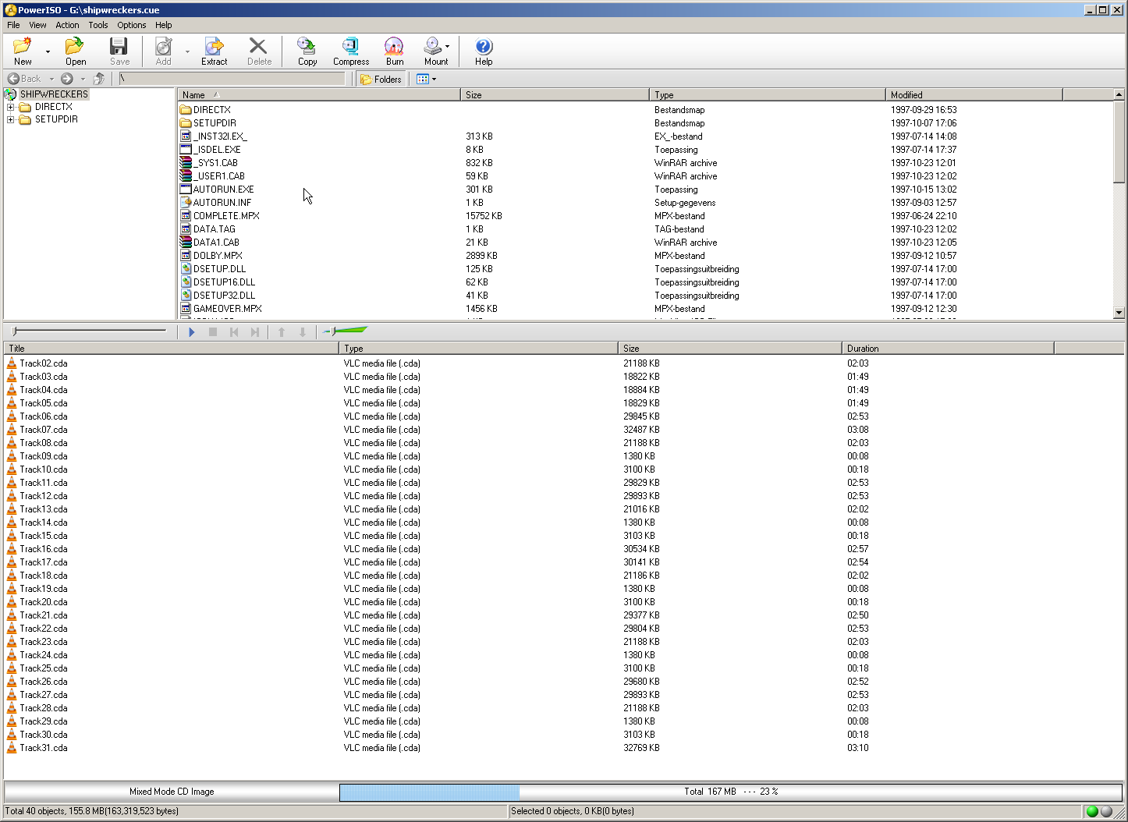Screen dimensions: 1128x822
Task: Open the File menu
Action: (13, 25)
